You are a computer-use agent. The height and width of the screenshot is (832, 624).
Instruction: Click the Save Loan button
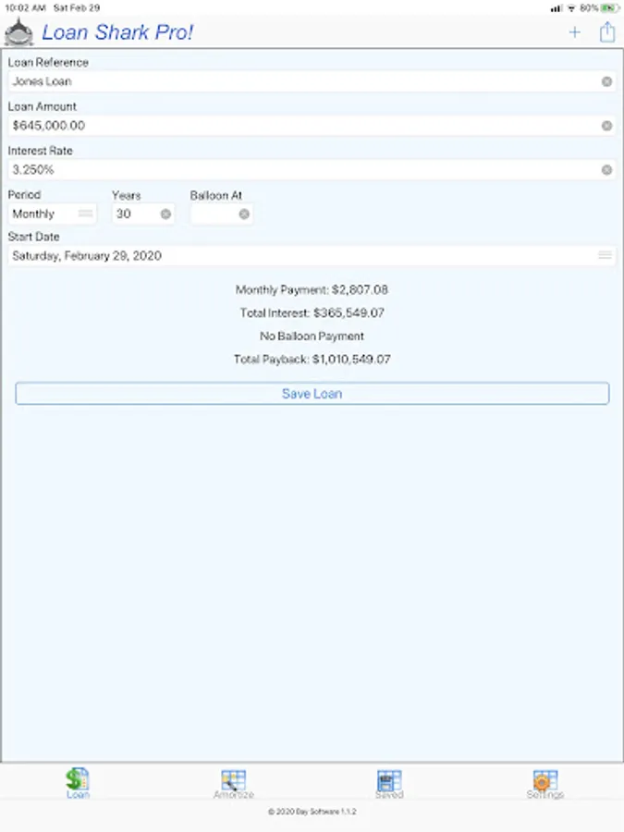312,394
